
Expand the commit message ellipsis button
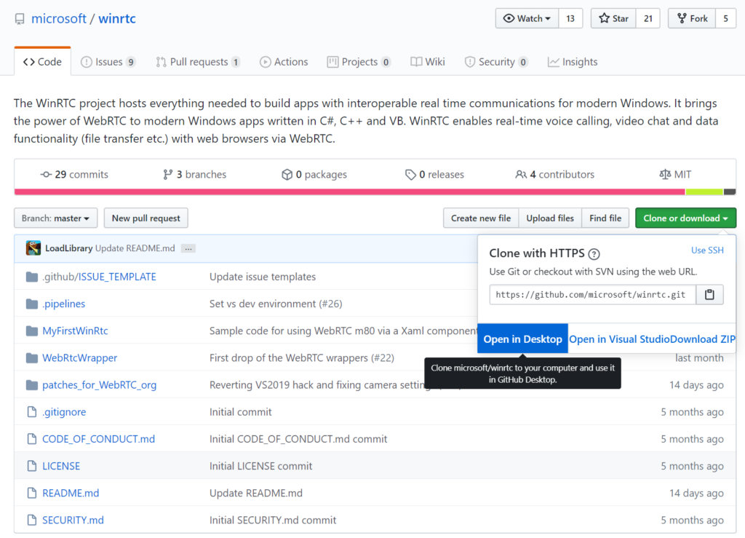coord(188,248)
